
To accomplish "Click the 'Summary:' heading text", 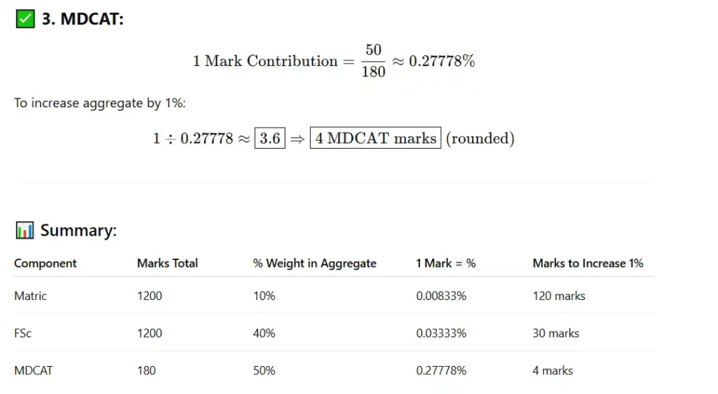I will (x=79, y=230).
